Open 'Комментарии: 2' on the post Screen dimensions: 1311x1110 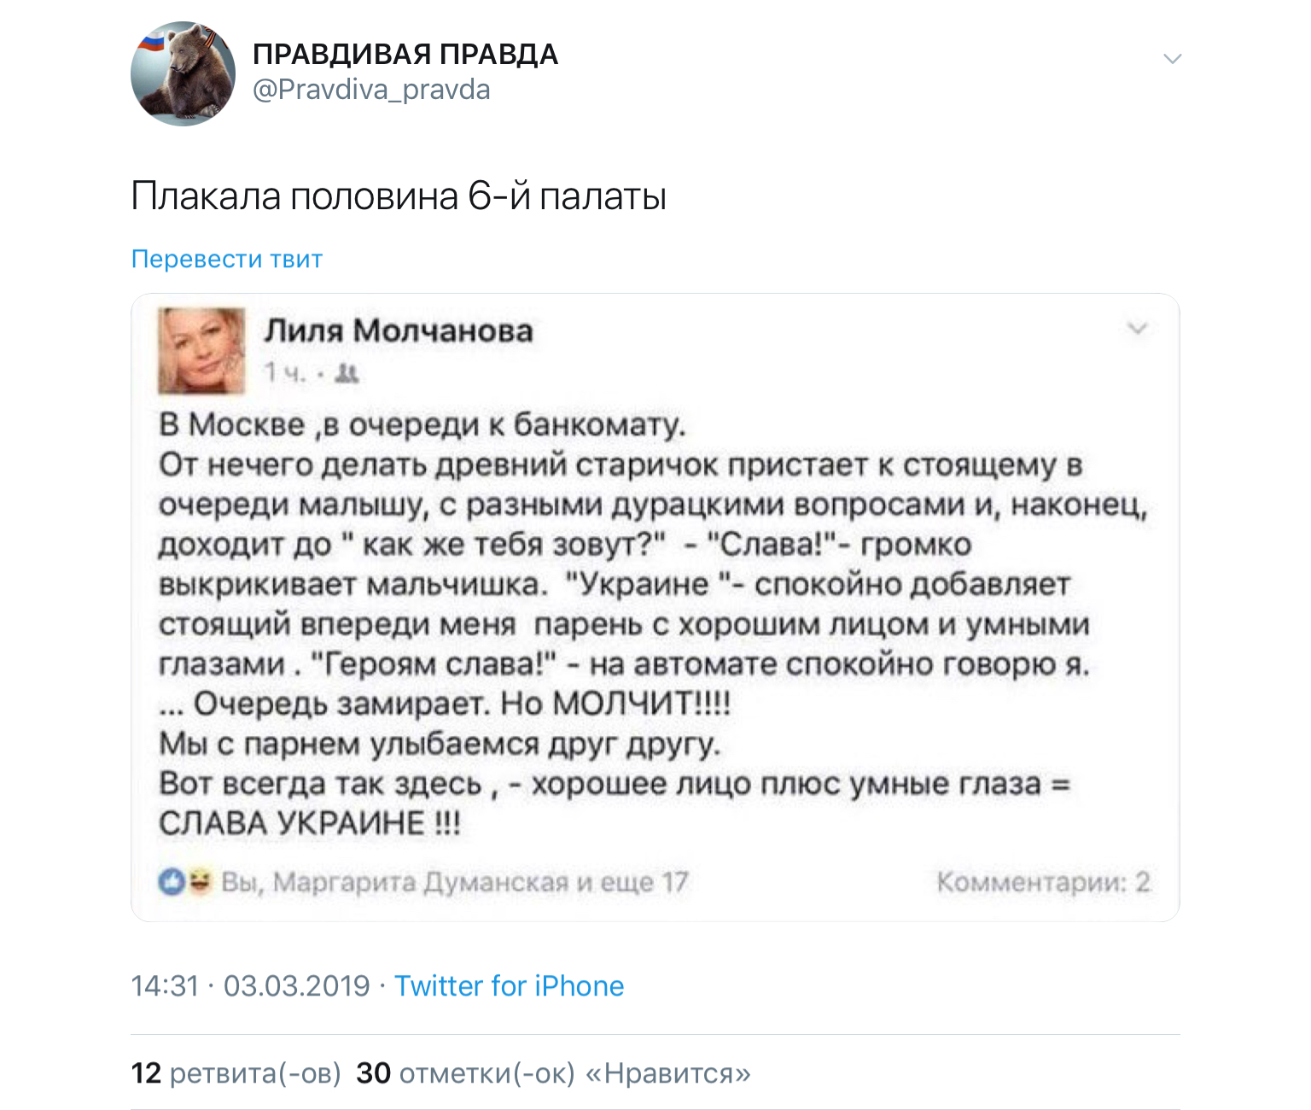(x=1043, y=881)
